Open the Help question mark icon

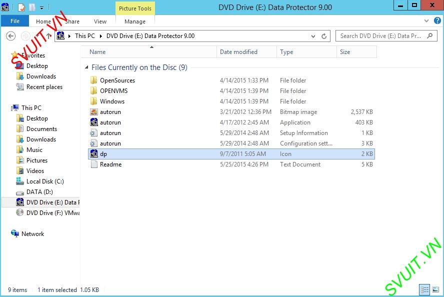[x=437, y=20]
